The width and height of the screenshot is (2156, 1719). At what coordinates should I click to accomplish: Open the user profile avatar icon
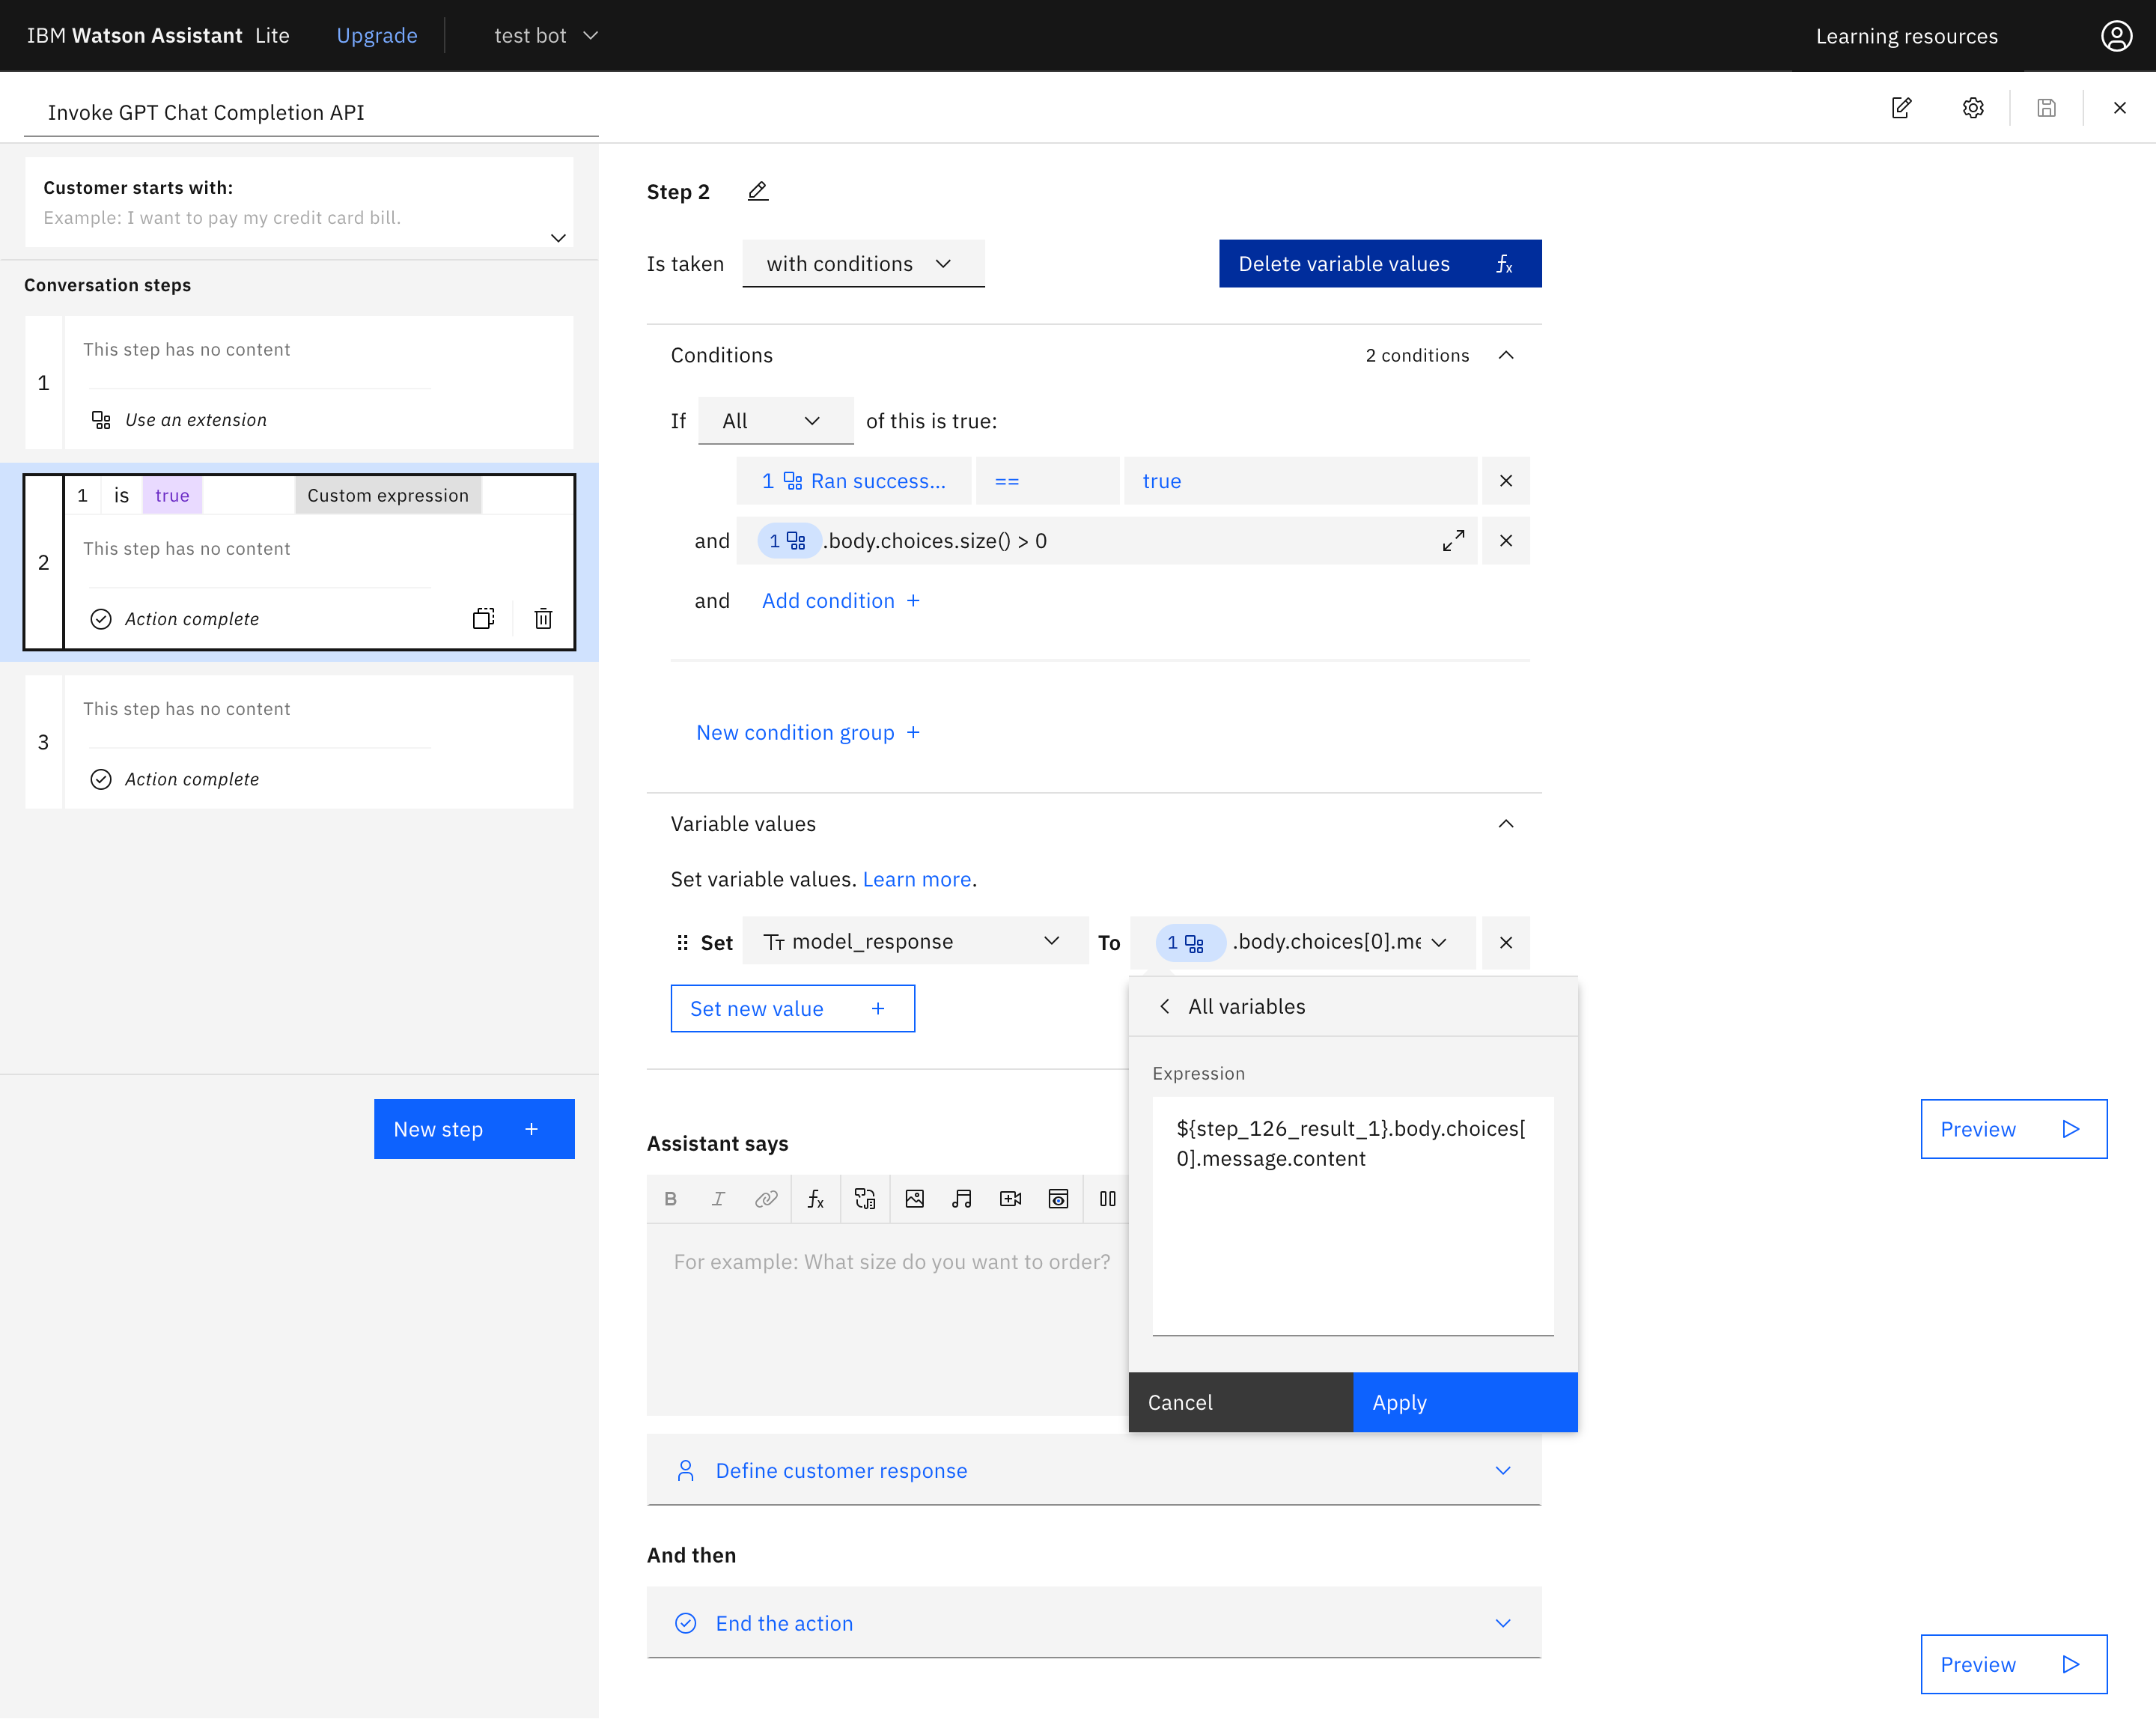(x=2116, y=36)
